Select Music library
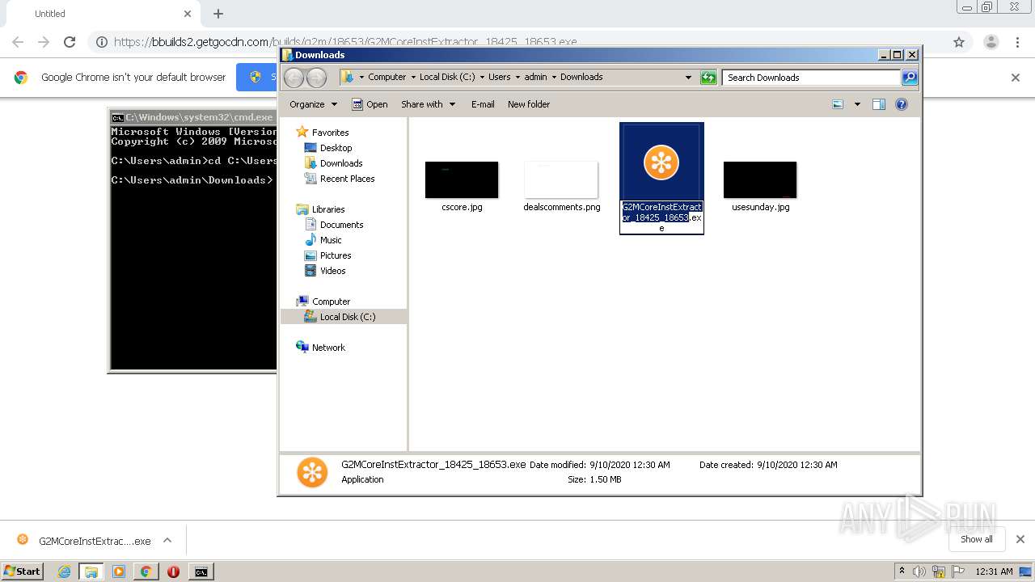 click(323, 240)
